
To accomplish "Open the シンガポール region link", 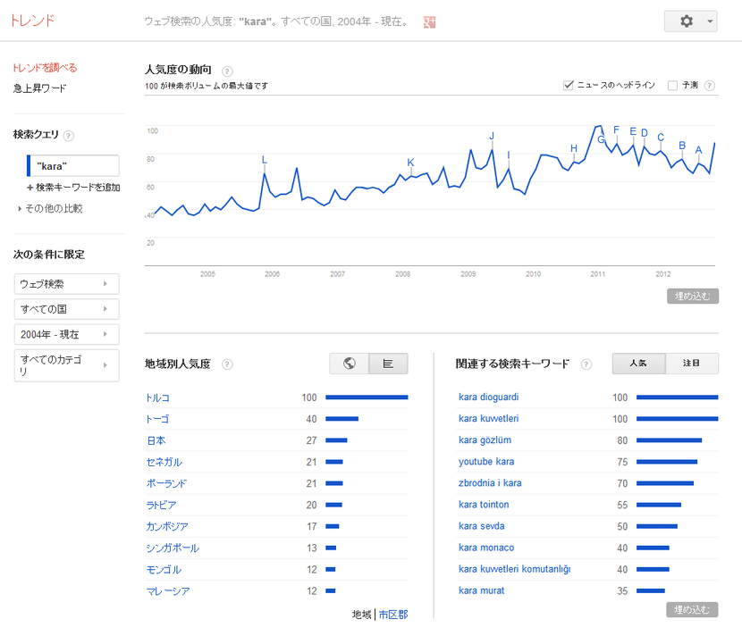I will 173,548.
